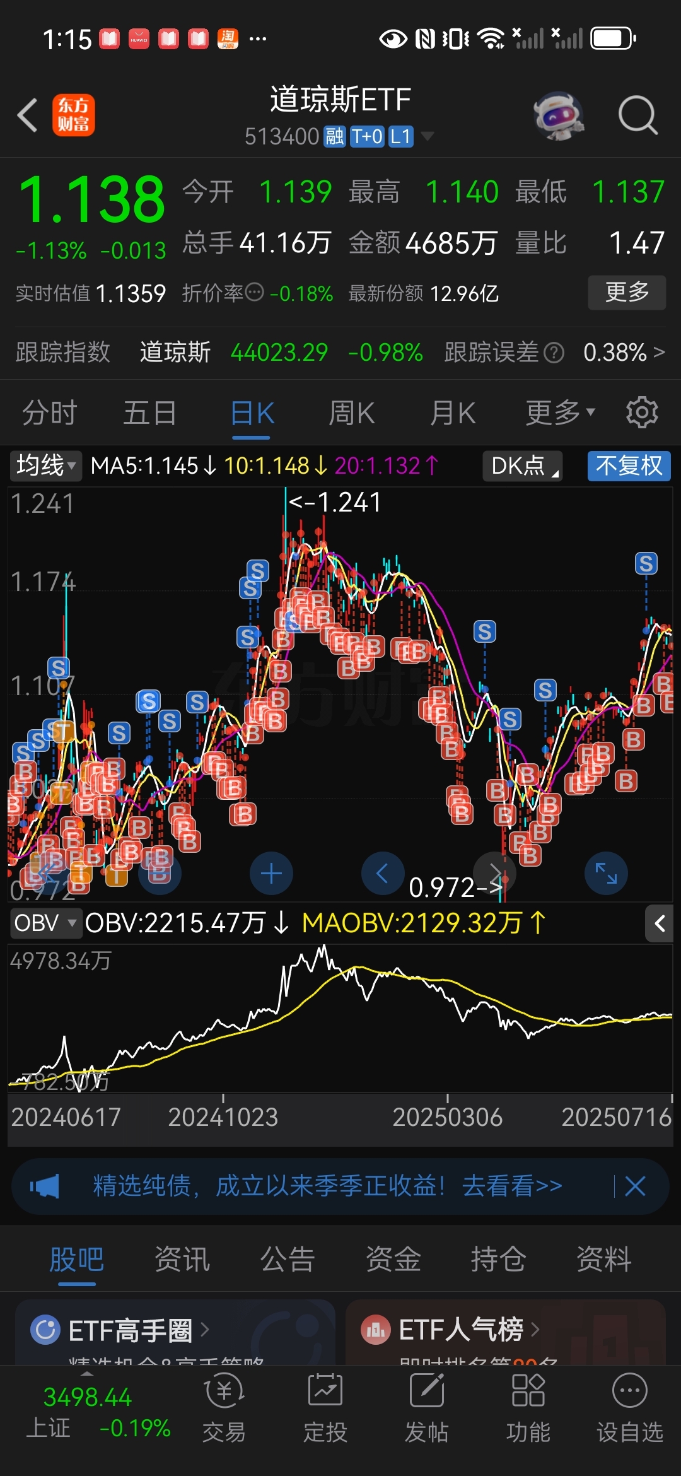Tap the L1 level badge

tap(401, 136)
